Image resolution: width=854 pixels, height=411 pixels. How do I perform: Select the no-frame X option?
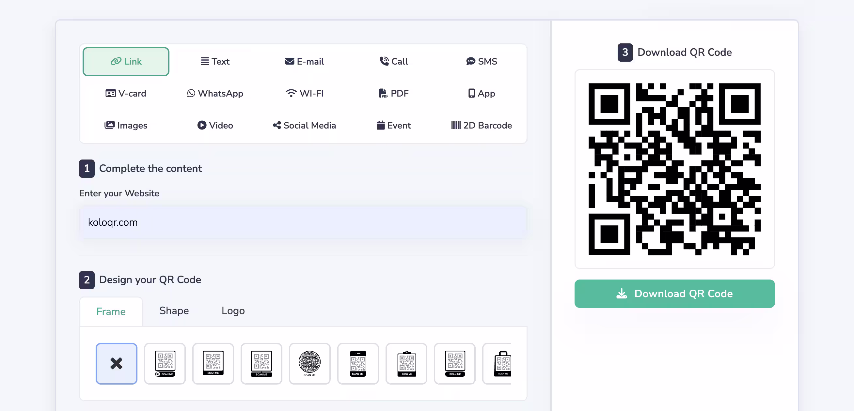coord(116,364)
